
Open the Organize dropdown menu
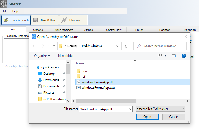click(x=42, y=56)
